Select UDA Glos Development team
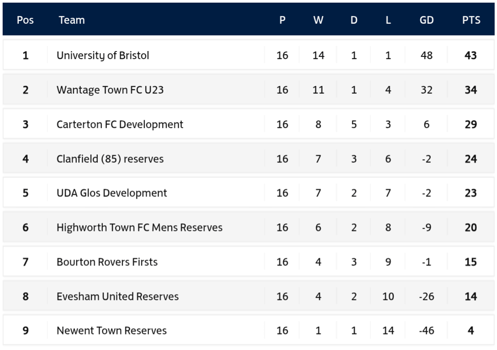The height and width of the screenshot is (350, 497). (x=111, y=193)
